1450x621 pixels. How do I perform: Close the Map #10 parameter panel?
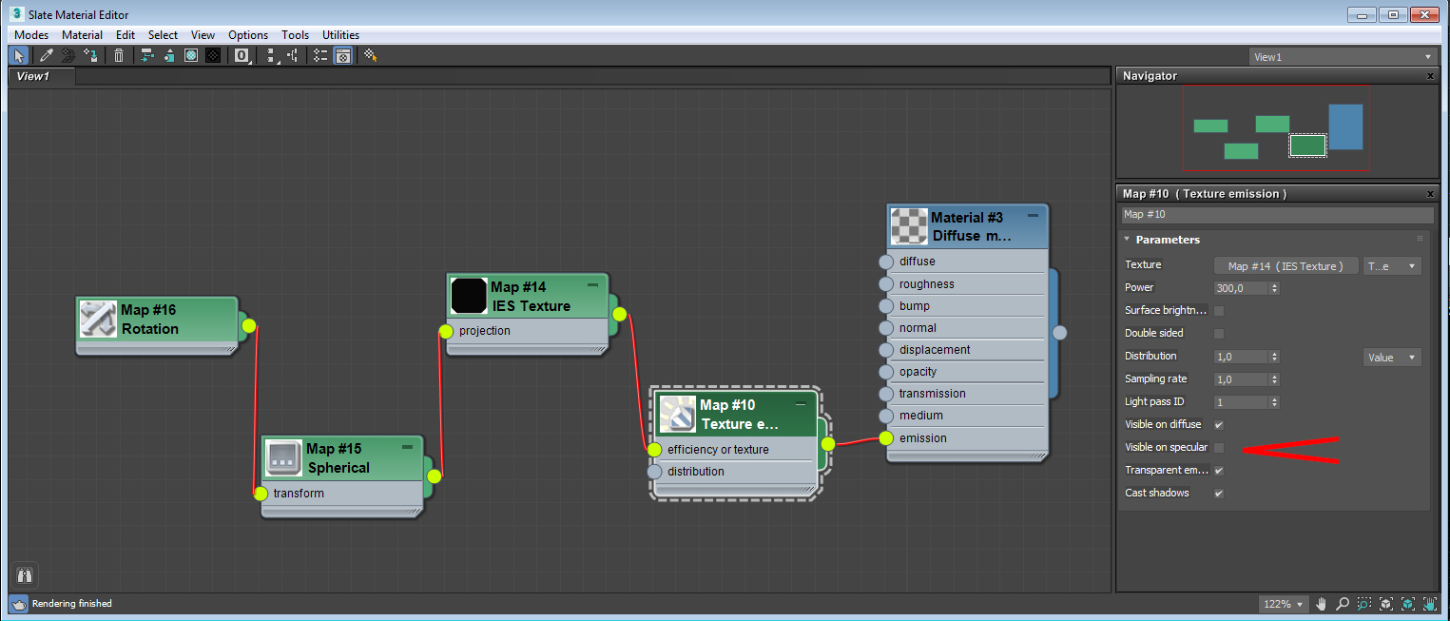(x=1430, y=193)
